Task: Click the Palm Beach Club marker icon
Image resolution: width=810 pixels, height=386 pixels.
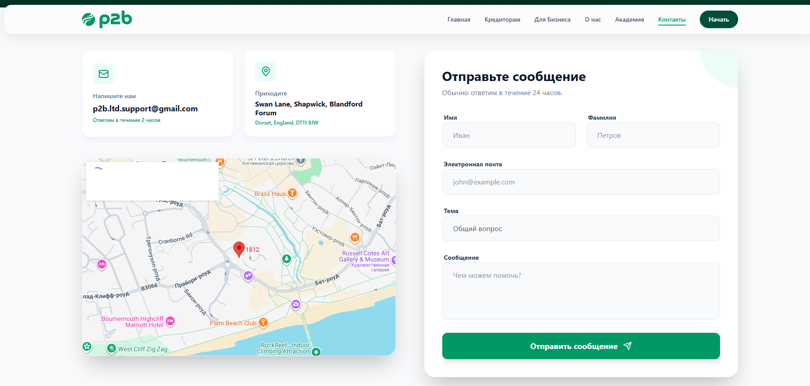Action: (x=263, y=323)
